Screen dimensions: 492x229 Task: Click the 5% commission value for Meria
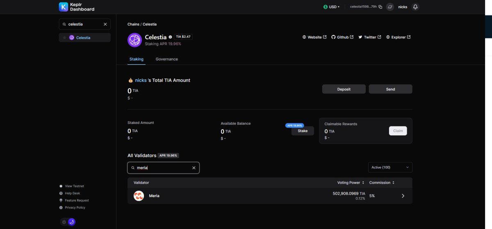click(x=372, y=196)
